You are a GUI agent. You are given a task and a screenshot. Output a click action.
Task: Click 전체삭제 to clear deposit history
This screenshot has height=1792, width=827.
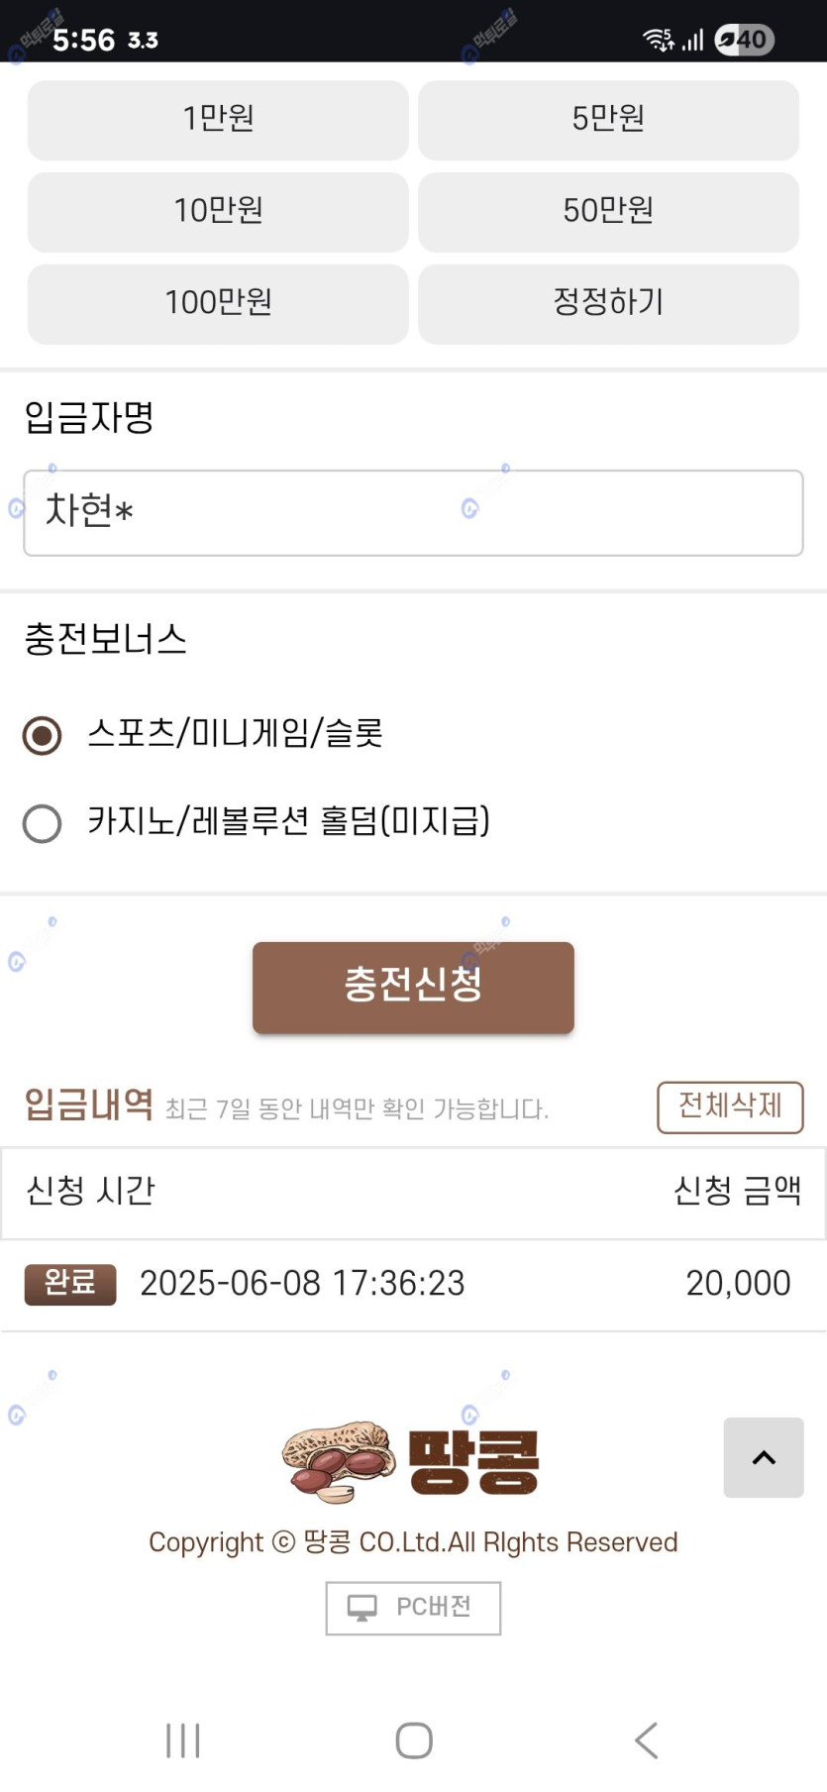point(730,1107)
